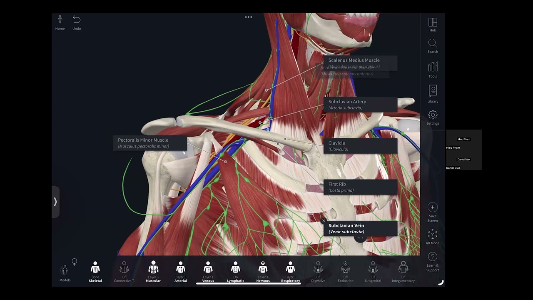The width and height of the screenshot is (533, 300).
Task: Toggle the Skeletal system layer
Action: pos(95,272)
